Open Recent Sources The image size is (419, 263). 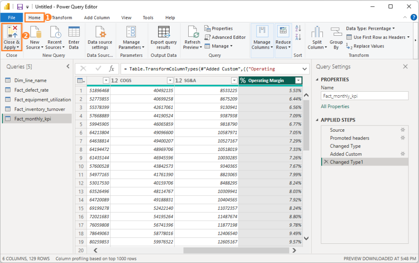coord(55,32)
